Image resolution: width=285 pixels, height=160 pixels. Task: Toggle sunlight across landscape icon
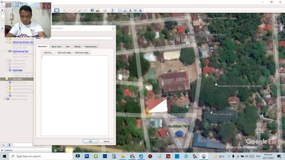(x=98, y=10)
